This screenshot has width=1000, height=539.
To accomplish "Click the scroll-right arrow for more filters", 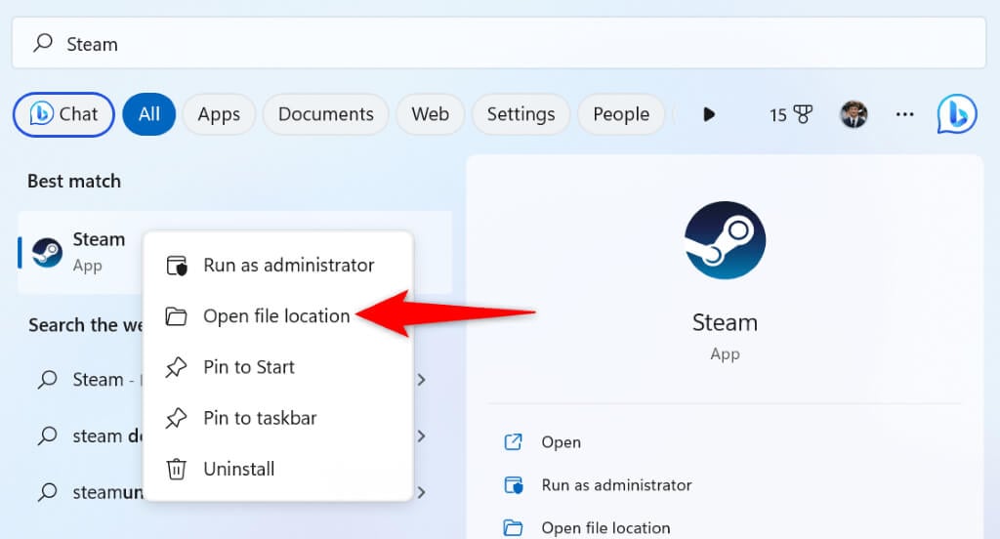I will pos(709,114).
